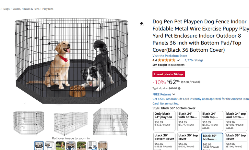249x150 pixels.
Task: View the thumbnail showing playpen on green grass
Action: click(60, 145)
